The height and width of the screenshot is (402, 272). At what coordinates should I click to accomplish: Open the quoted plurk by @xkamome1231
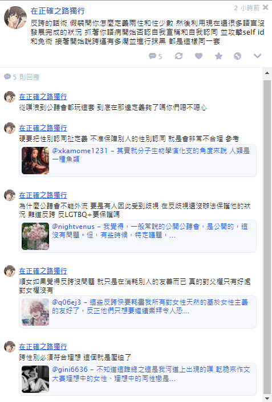(x=137, y=161)
